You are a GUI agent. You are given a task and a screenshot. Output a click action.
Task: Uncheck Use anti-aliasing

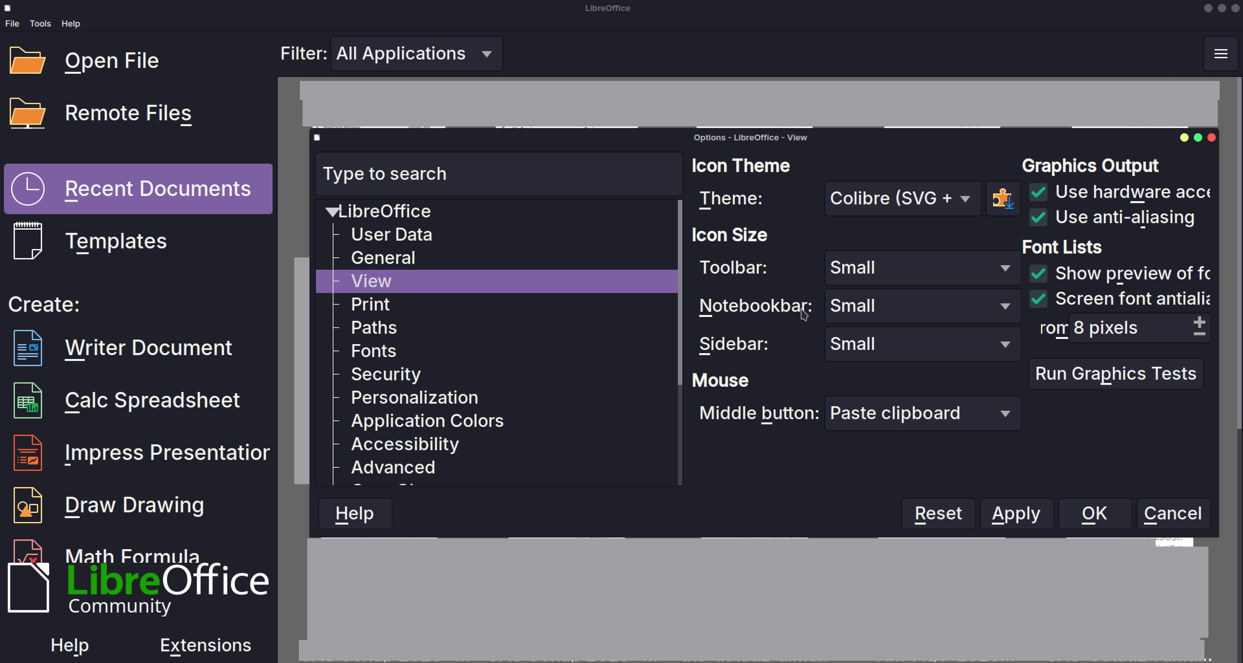[1038, 217]
